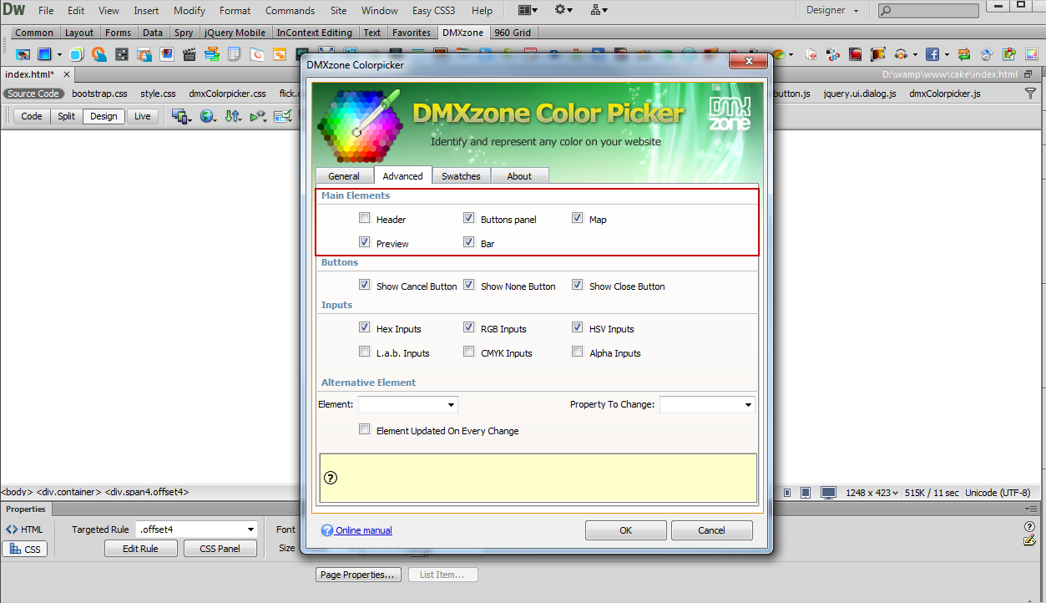Toggle the Show Cancel Button checkbox
Image resolution: width=1046 pixels, height=603 pixels.
coord(364,285)
